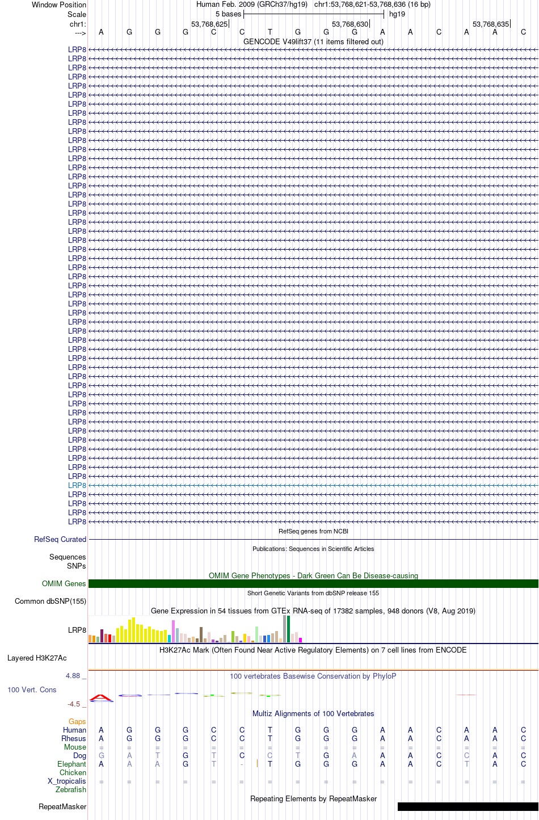Screen dimensions: 539x820
Task: Select the Chicken alignment row label
Action: tap(73, 772)
